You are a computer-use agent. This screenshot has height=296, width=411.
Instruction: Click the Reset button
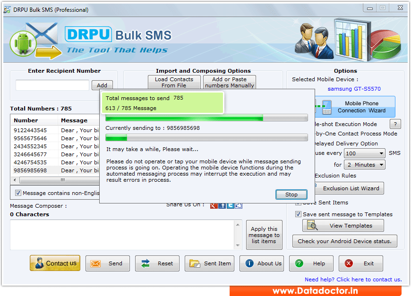157,263
